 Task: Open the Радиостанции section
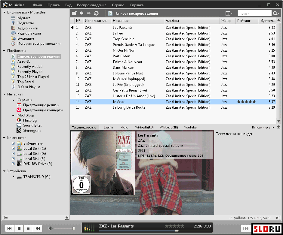point(29,33)
